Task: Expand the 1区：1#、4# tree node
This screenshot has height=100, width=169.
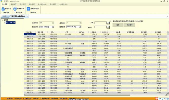Action: click(x=5, y=23)
